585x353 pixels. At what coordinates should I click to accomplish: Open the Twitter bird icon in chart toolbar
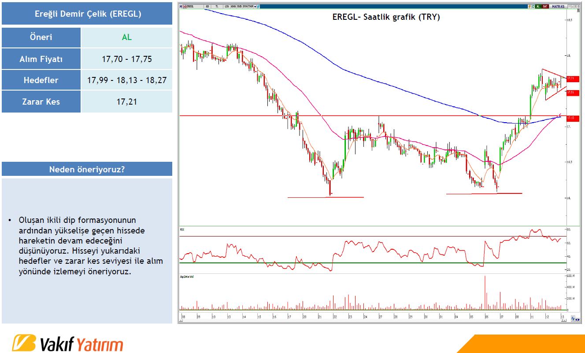point(258,7)
